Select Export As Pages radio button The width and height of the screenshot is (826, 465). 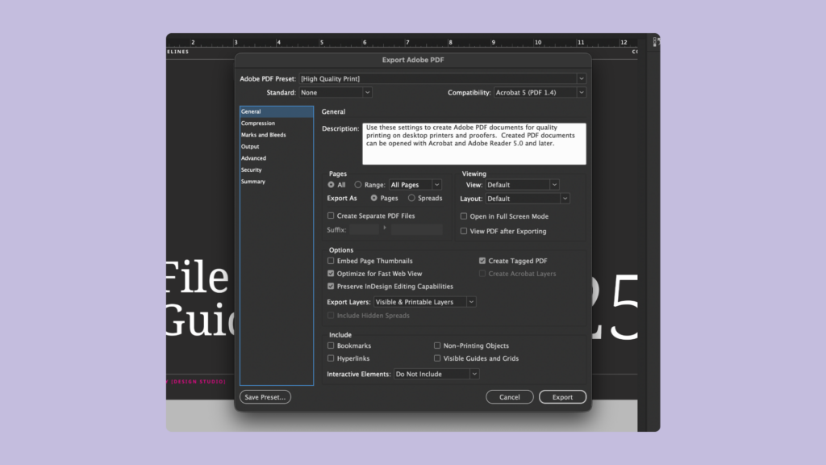[x=374, y=198]
